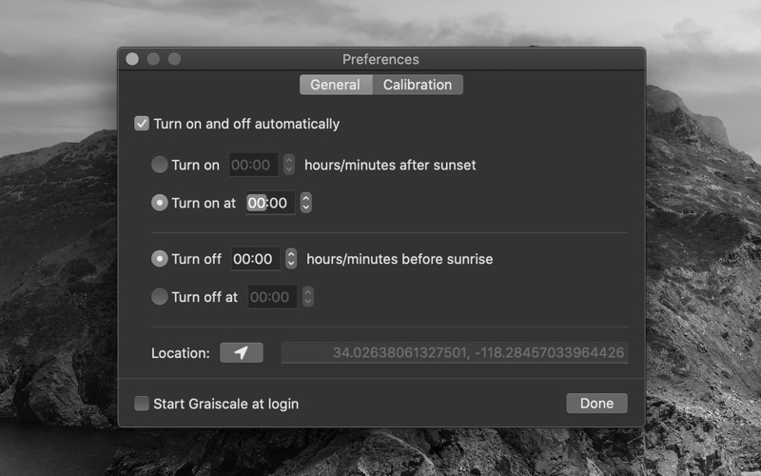The height and width of the screenshot is (476, 761).
Task: Select the Turn on at radio button
Action: [x=160, y=203]
